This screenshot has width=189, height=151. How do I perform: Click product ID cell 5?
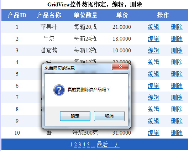tap(17, 74)
